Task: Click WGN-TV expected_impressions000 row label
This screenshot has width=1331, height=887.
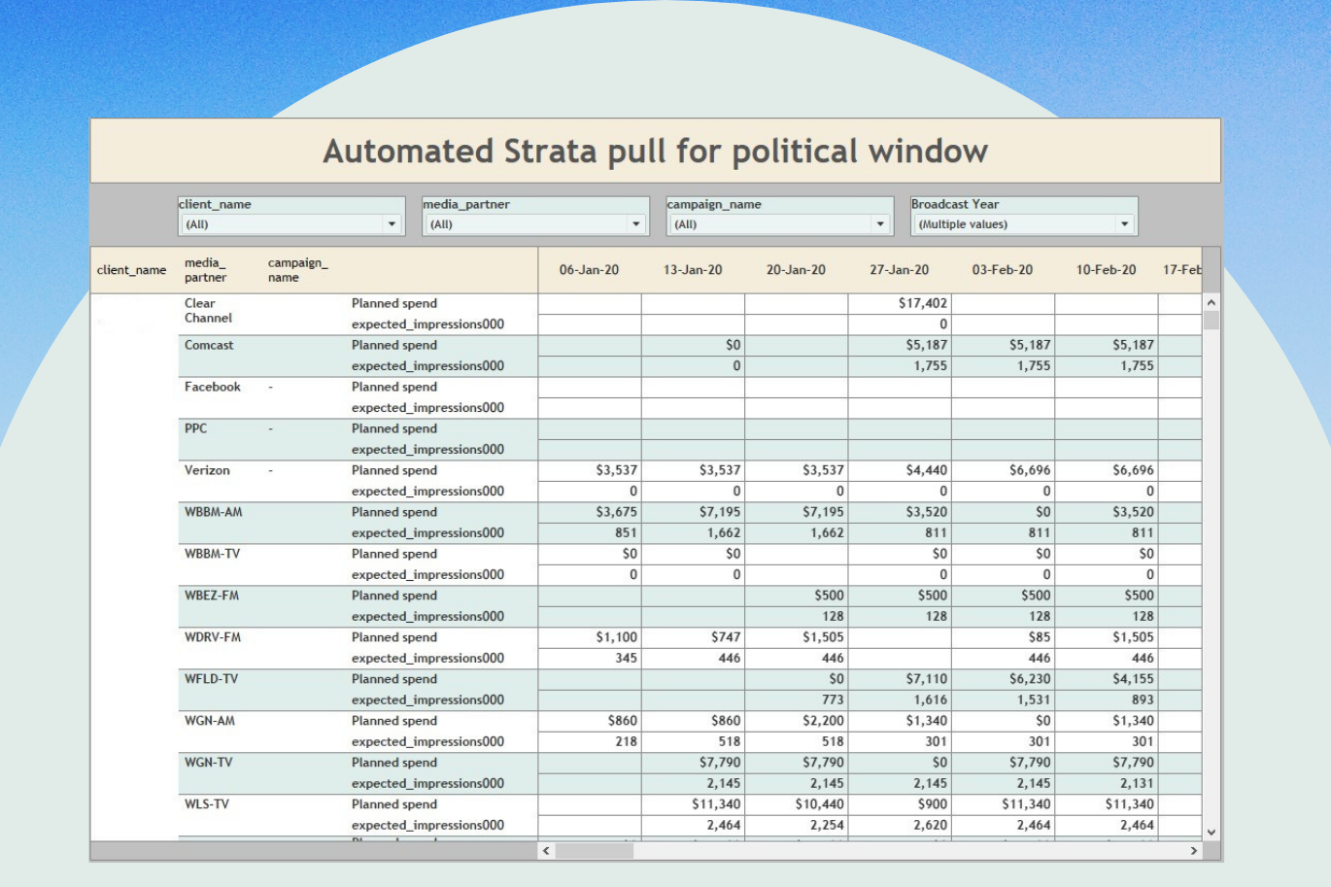Action: point(427,784)
